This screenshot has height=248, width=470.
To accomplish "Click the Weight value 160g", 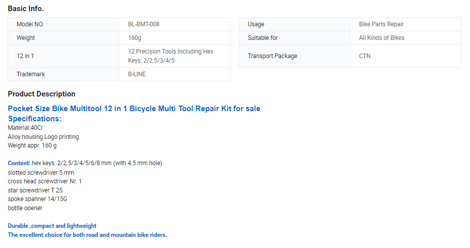I will 134,38.
